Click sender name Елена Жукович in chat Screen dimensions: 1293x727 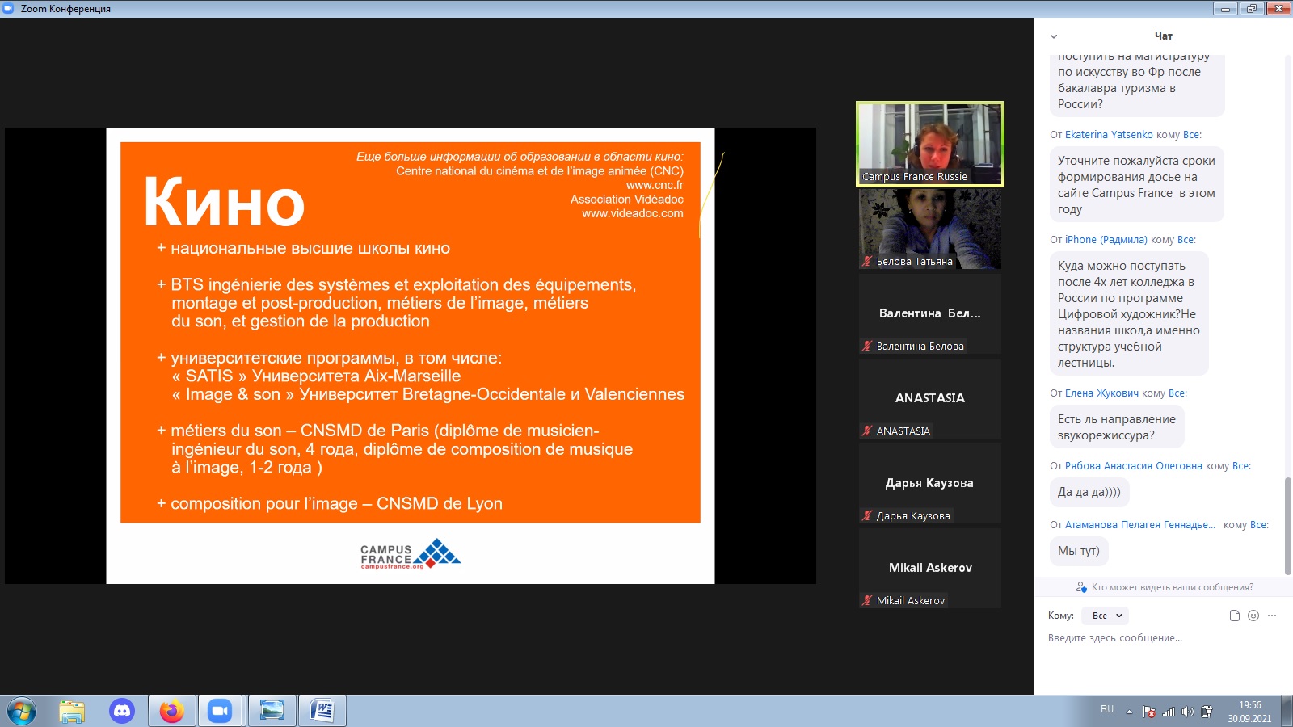point(1101,393)
